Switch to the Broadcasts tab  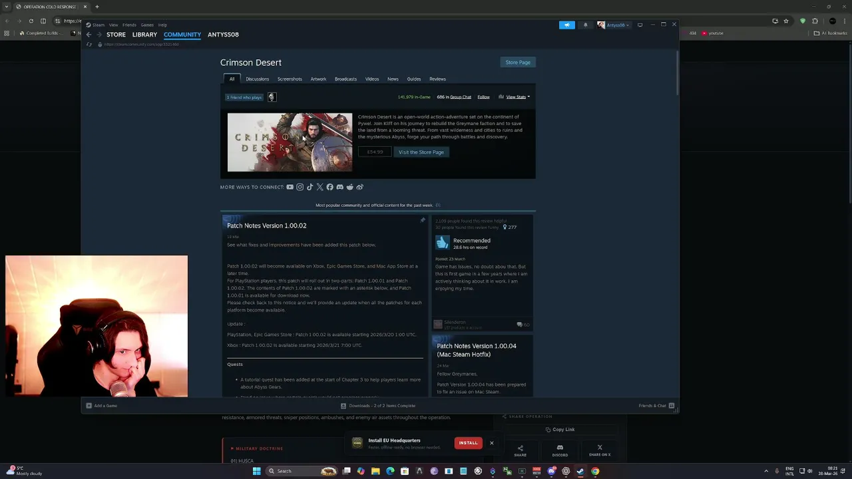(x=345, y=79)
